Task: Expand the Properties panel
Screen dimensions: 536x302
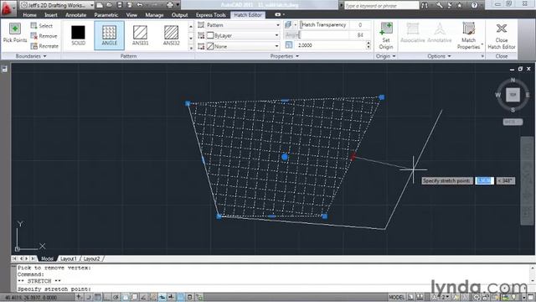Action: click(285, 56)
